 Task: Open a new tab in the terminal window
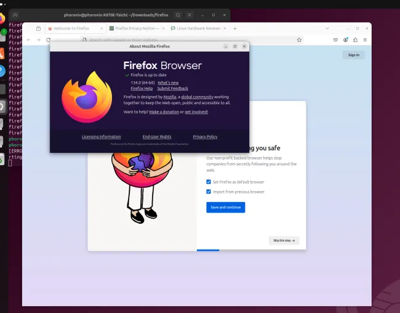click(15, 15)
